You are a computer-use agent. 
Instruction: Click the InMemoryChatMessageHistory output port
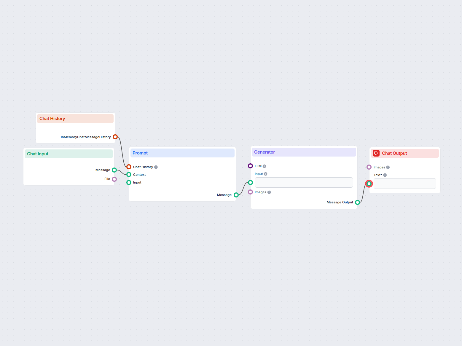pos(115,137)
